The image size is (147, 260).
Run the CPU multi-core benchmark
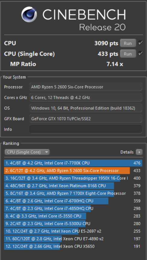[x=128, y=43]
